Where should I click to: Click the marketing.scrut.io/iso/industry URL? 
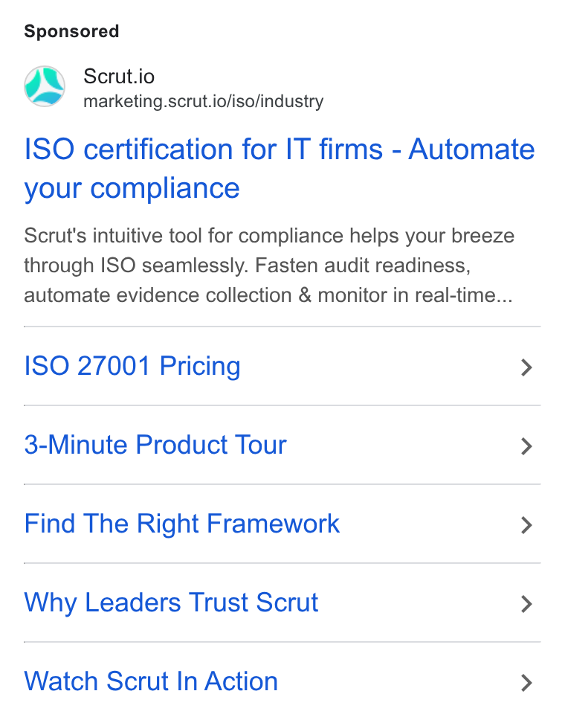tap(204, 101)
